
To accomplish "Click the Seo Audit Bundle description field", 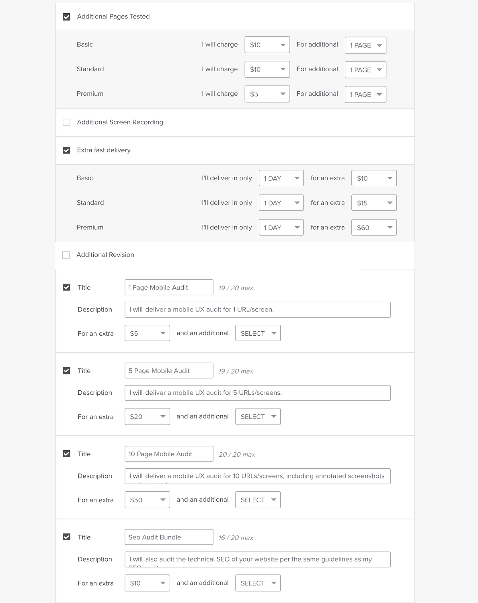I will pos(258,559).
